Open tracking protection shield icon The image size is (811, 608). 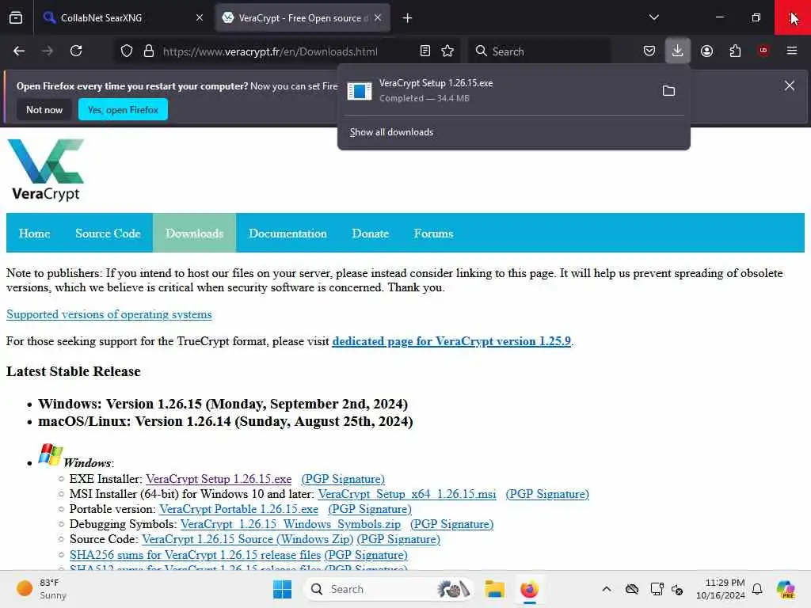pos(127,51)
